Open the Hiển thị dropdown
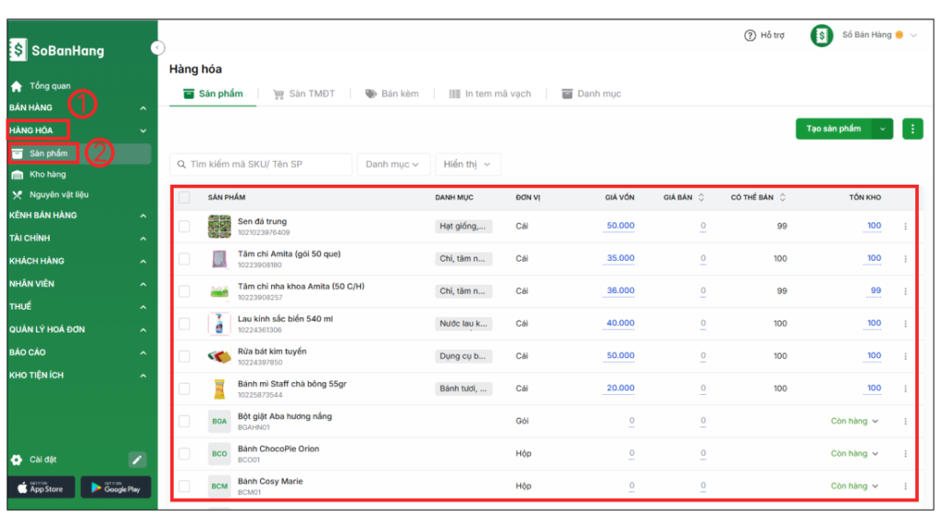The height and width of the screenshot is (530, 941). click(x=467, y=164)
